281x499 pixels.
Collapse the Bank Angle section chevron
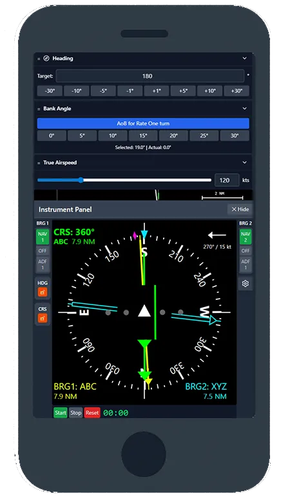244,109
